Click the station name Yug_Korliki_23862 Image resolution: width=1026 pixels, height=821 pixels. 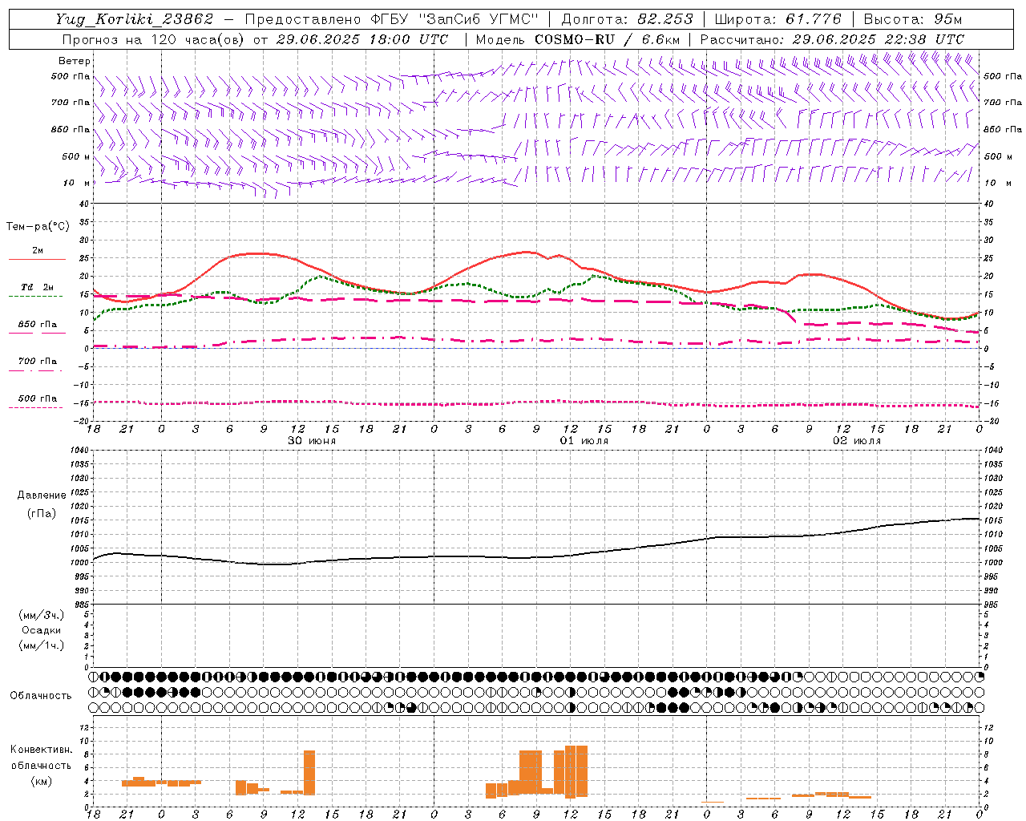click(135, 19)
